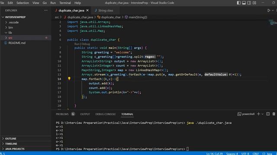Viewport: 277px width, 155px height.
Task: Click CRLF line ending status
Action: click(x=256, y=154)
